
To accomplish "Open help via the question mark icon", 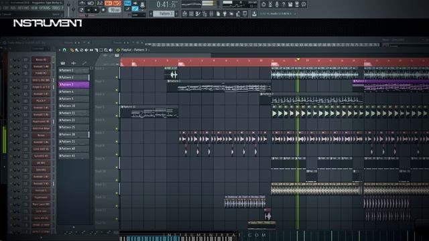I will (284, 4).
